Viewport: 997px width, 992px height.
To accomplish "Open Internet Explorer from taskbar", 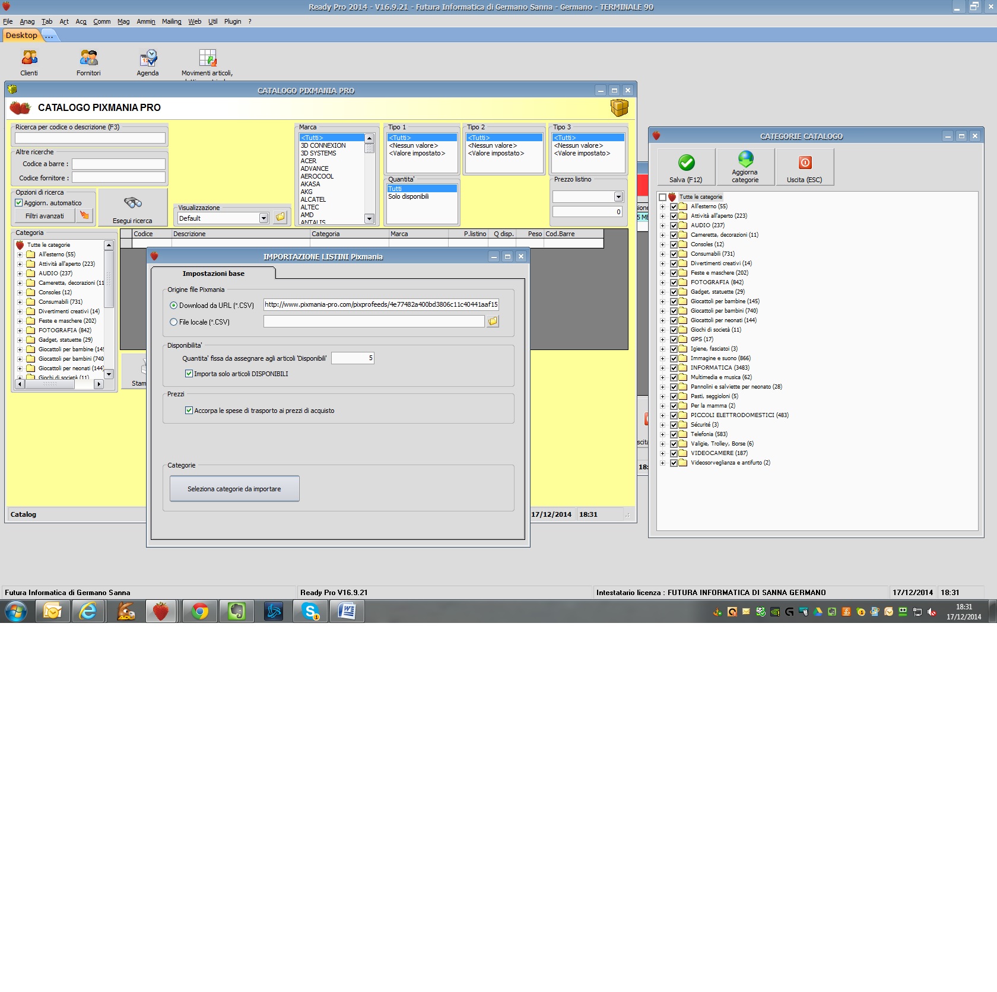I will pyautogui.click(x=88, y=611).
